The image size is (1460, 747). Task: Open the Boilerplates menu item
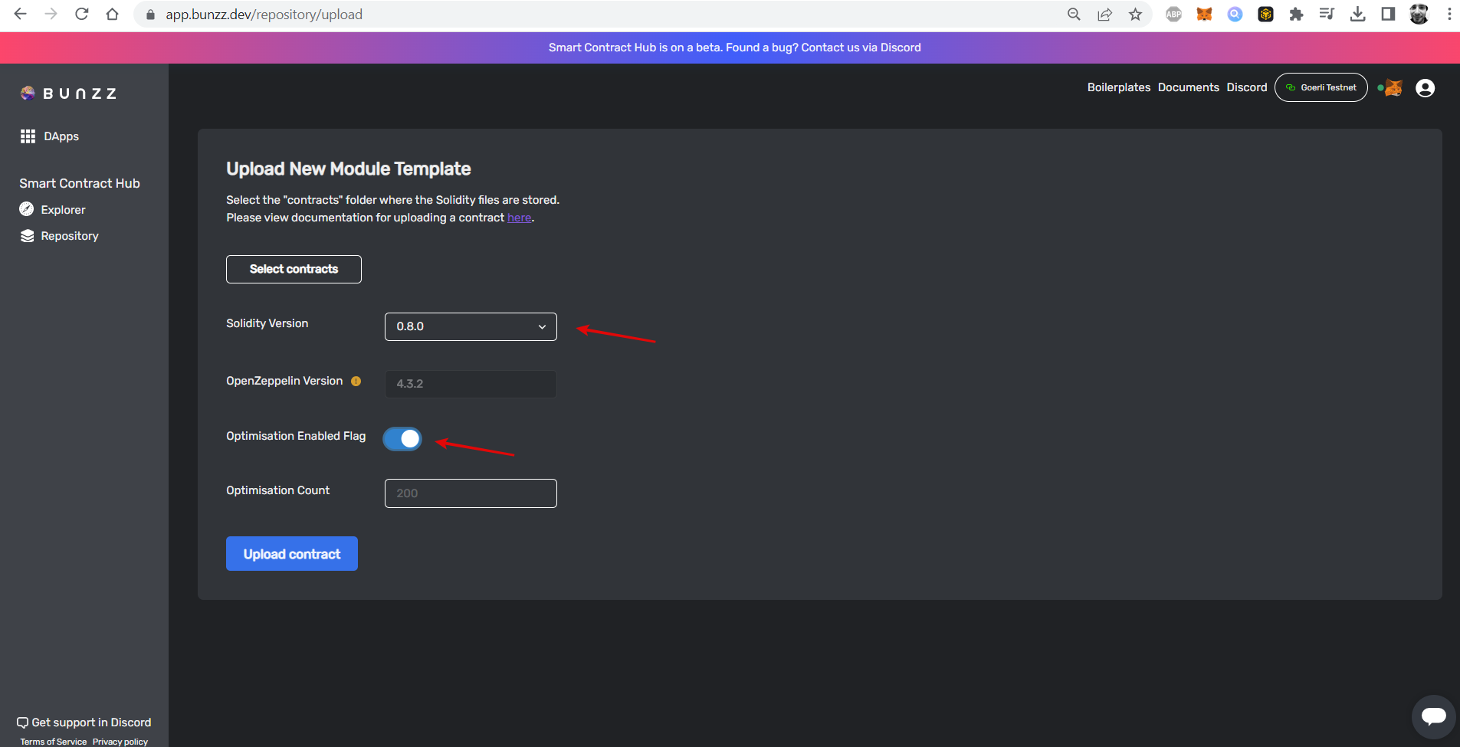[x=1118, y=87]
